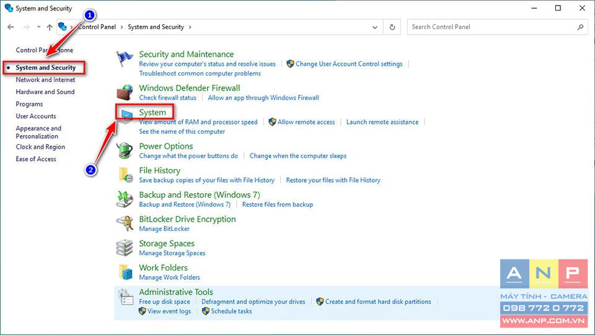Screen dimensions: 595x335
Task: Click Launch remote assistance link
Action: [x=382, y=121]
